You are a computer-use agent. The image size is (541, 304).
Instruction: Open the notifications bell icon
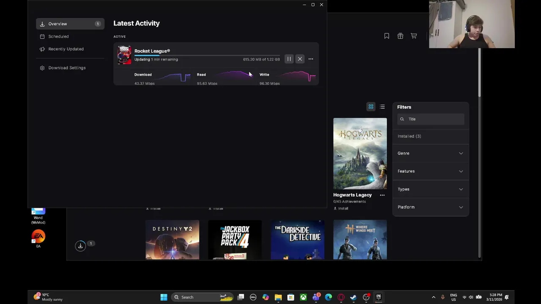click(507, 297)
